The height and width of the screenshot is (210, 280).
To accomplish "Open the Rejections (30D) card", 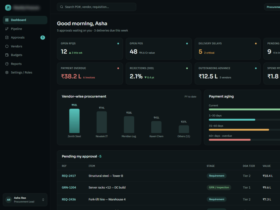I will 158,73.
